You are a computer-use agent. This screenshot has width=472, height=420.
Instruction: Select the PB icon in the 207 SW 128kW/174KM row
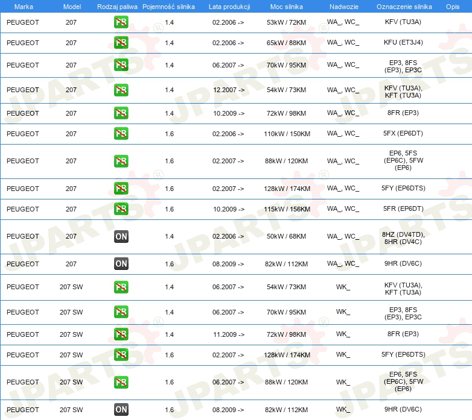coord(121,355)
